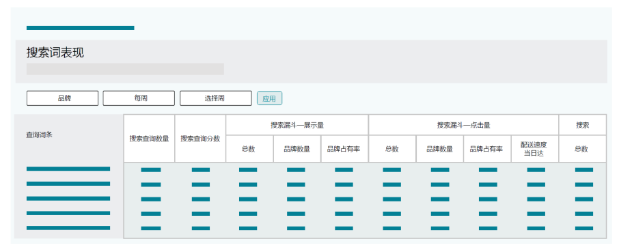
Task: Click the 配送速度 当日达 column header
Action: click(x=535, y=149)
